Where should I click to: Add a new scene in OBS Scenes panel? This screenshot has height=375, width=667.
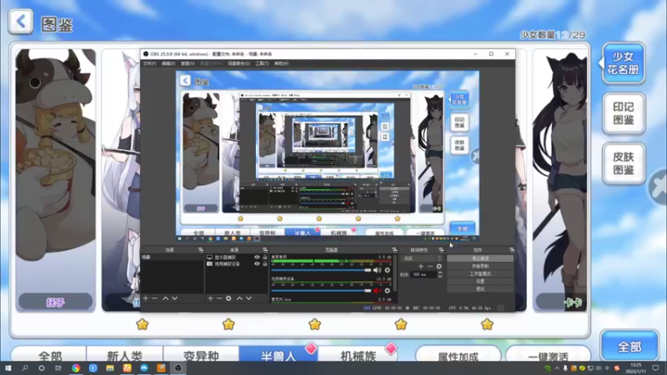pyautogui.click(x=145, y=298)
